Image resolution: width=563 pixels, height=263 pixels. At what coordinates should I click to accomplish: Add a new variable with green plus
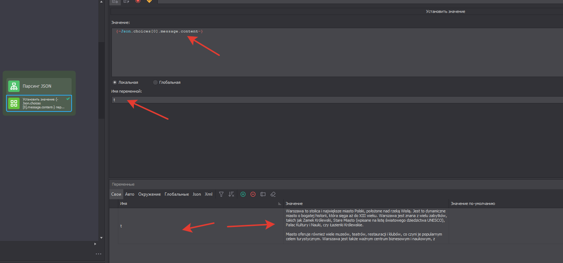[x=243, y=194]
